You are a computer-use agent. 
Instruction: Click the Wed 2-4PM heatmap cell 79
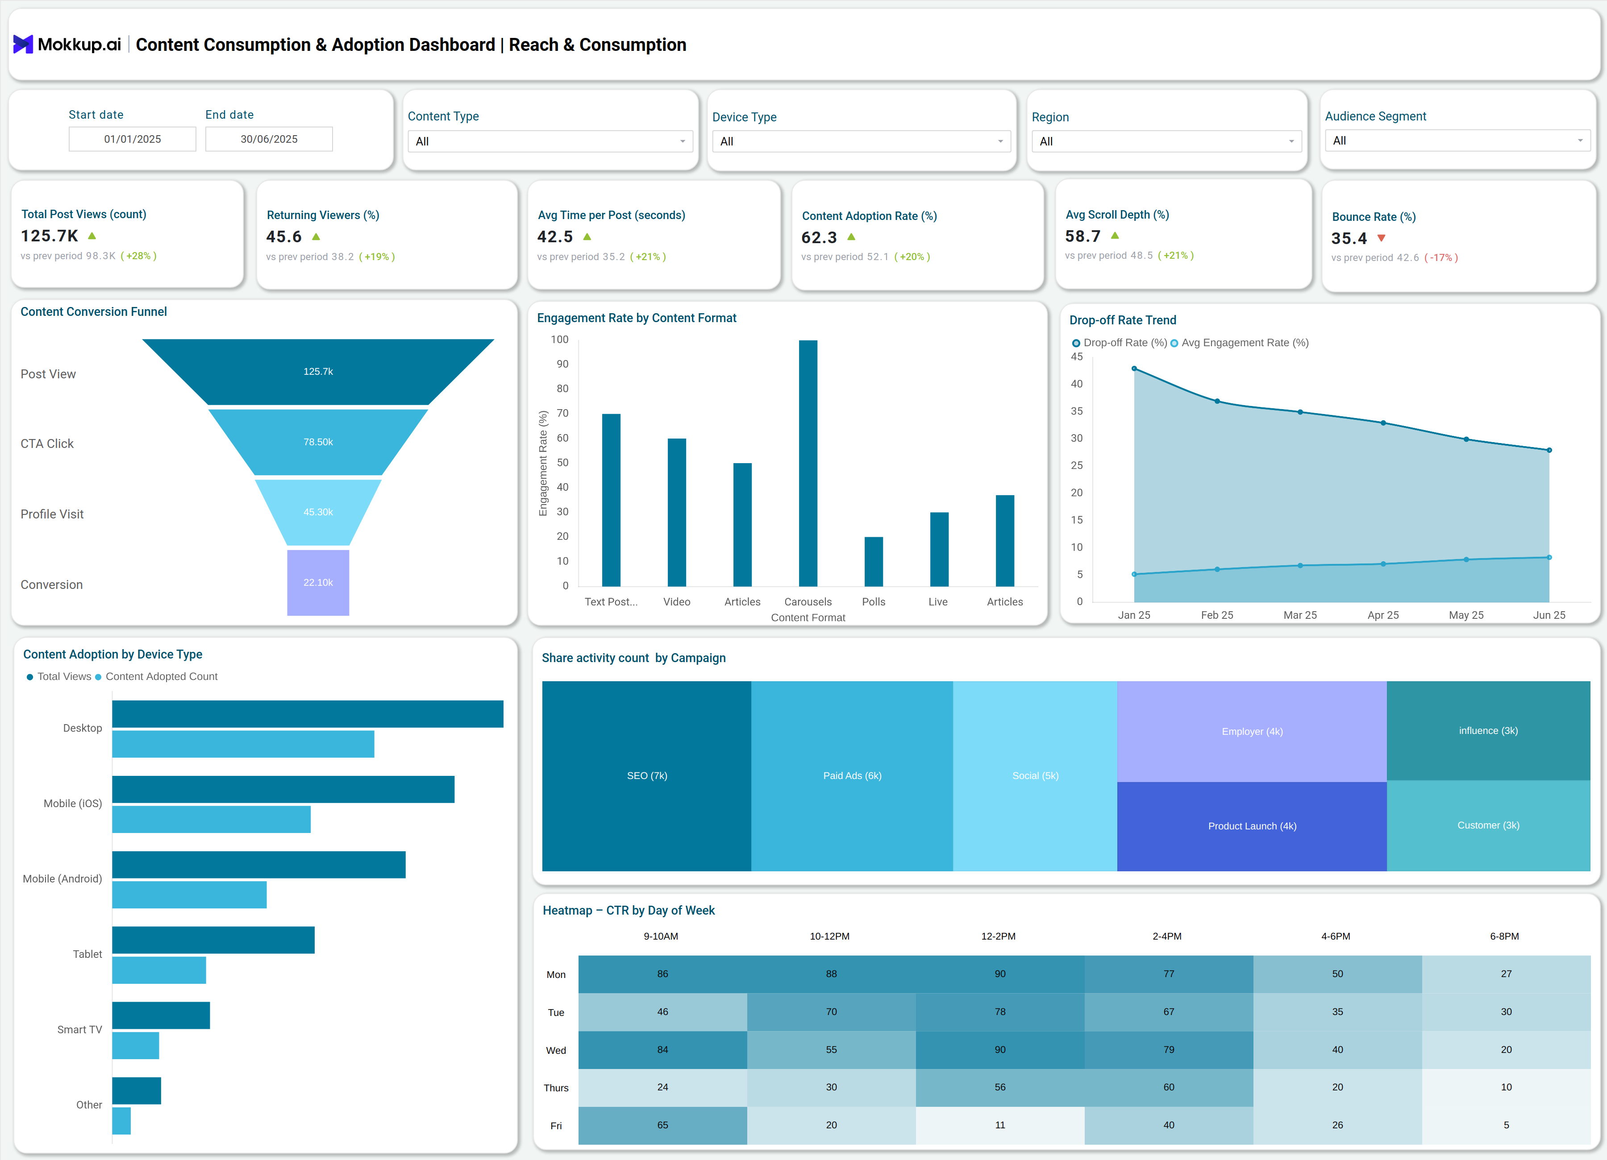pos(1168,1050)
